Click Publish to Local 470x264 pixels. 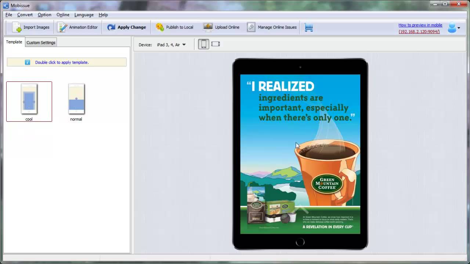coord(174,27)
